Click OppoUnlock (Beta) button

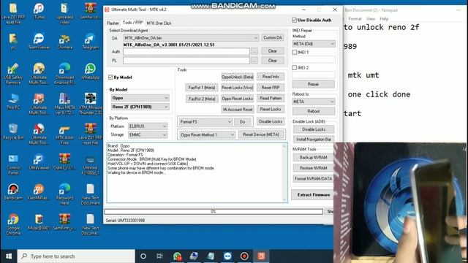pyautogui.click(x=237, y=77)
